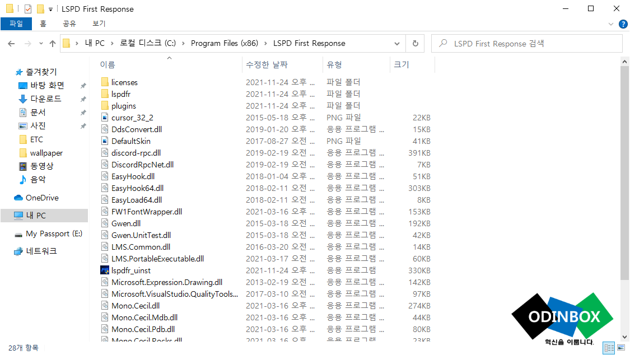Click the vertical scrollbar thumb of file list

click(624, 174)
